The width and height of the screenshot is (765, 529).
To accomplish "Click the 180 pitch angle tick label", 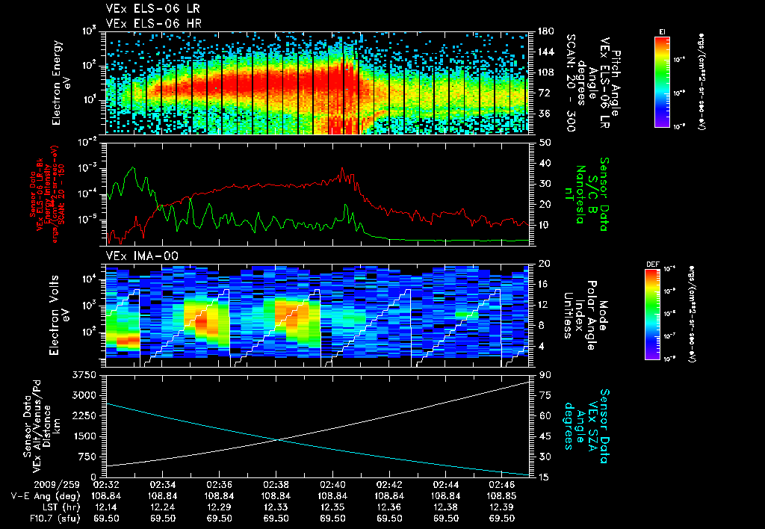I will 546,31.
